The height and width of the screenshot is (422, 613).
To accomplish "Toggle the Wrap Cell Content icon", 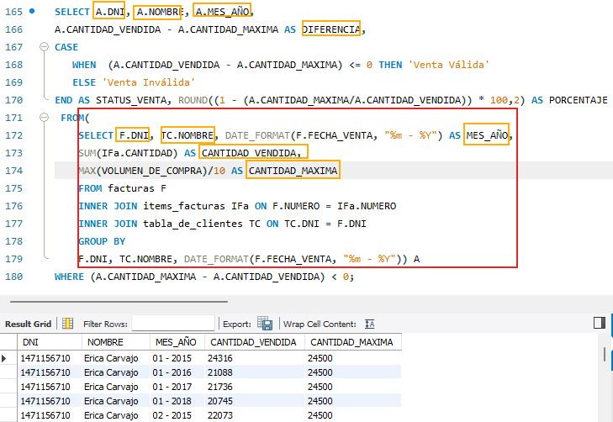I will coord(369,324).
